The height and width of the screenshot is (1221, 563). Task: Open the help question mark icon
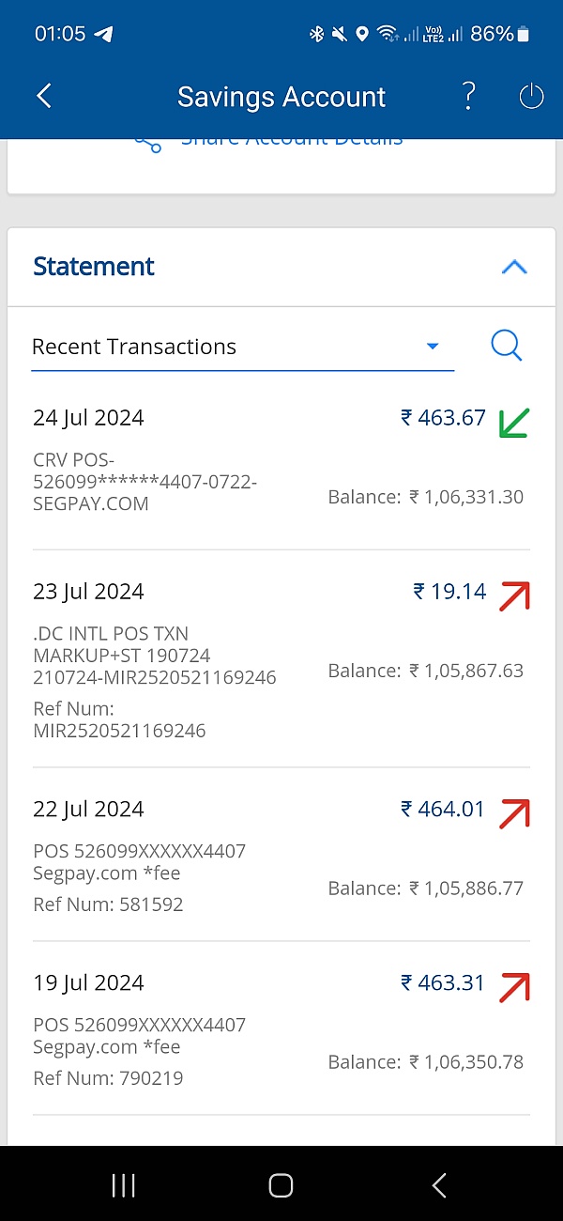point(468,96)
